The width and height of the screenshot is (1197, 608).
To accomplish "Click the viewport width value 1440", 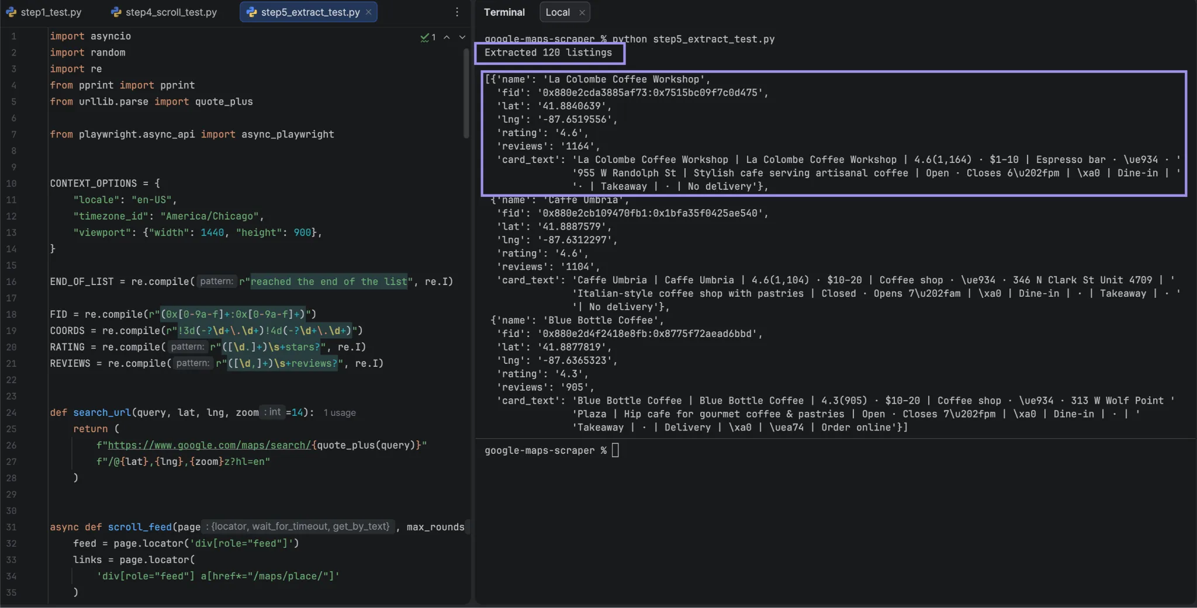I will pos(212,232).
